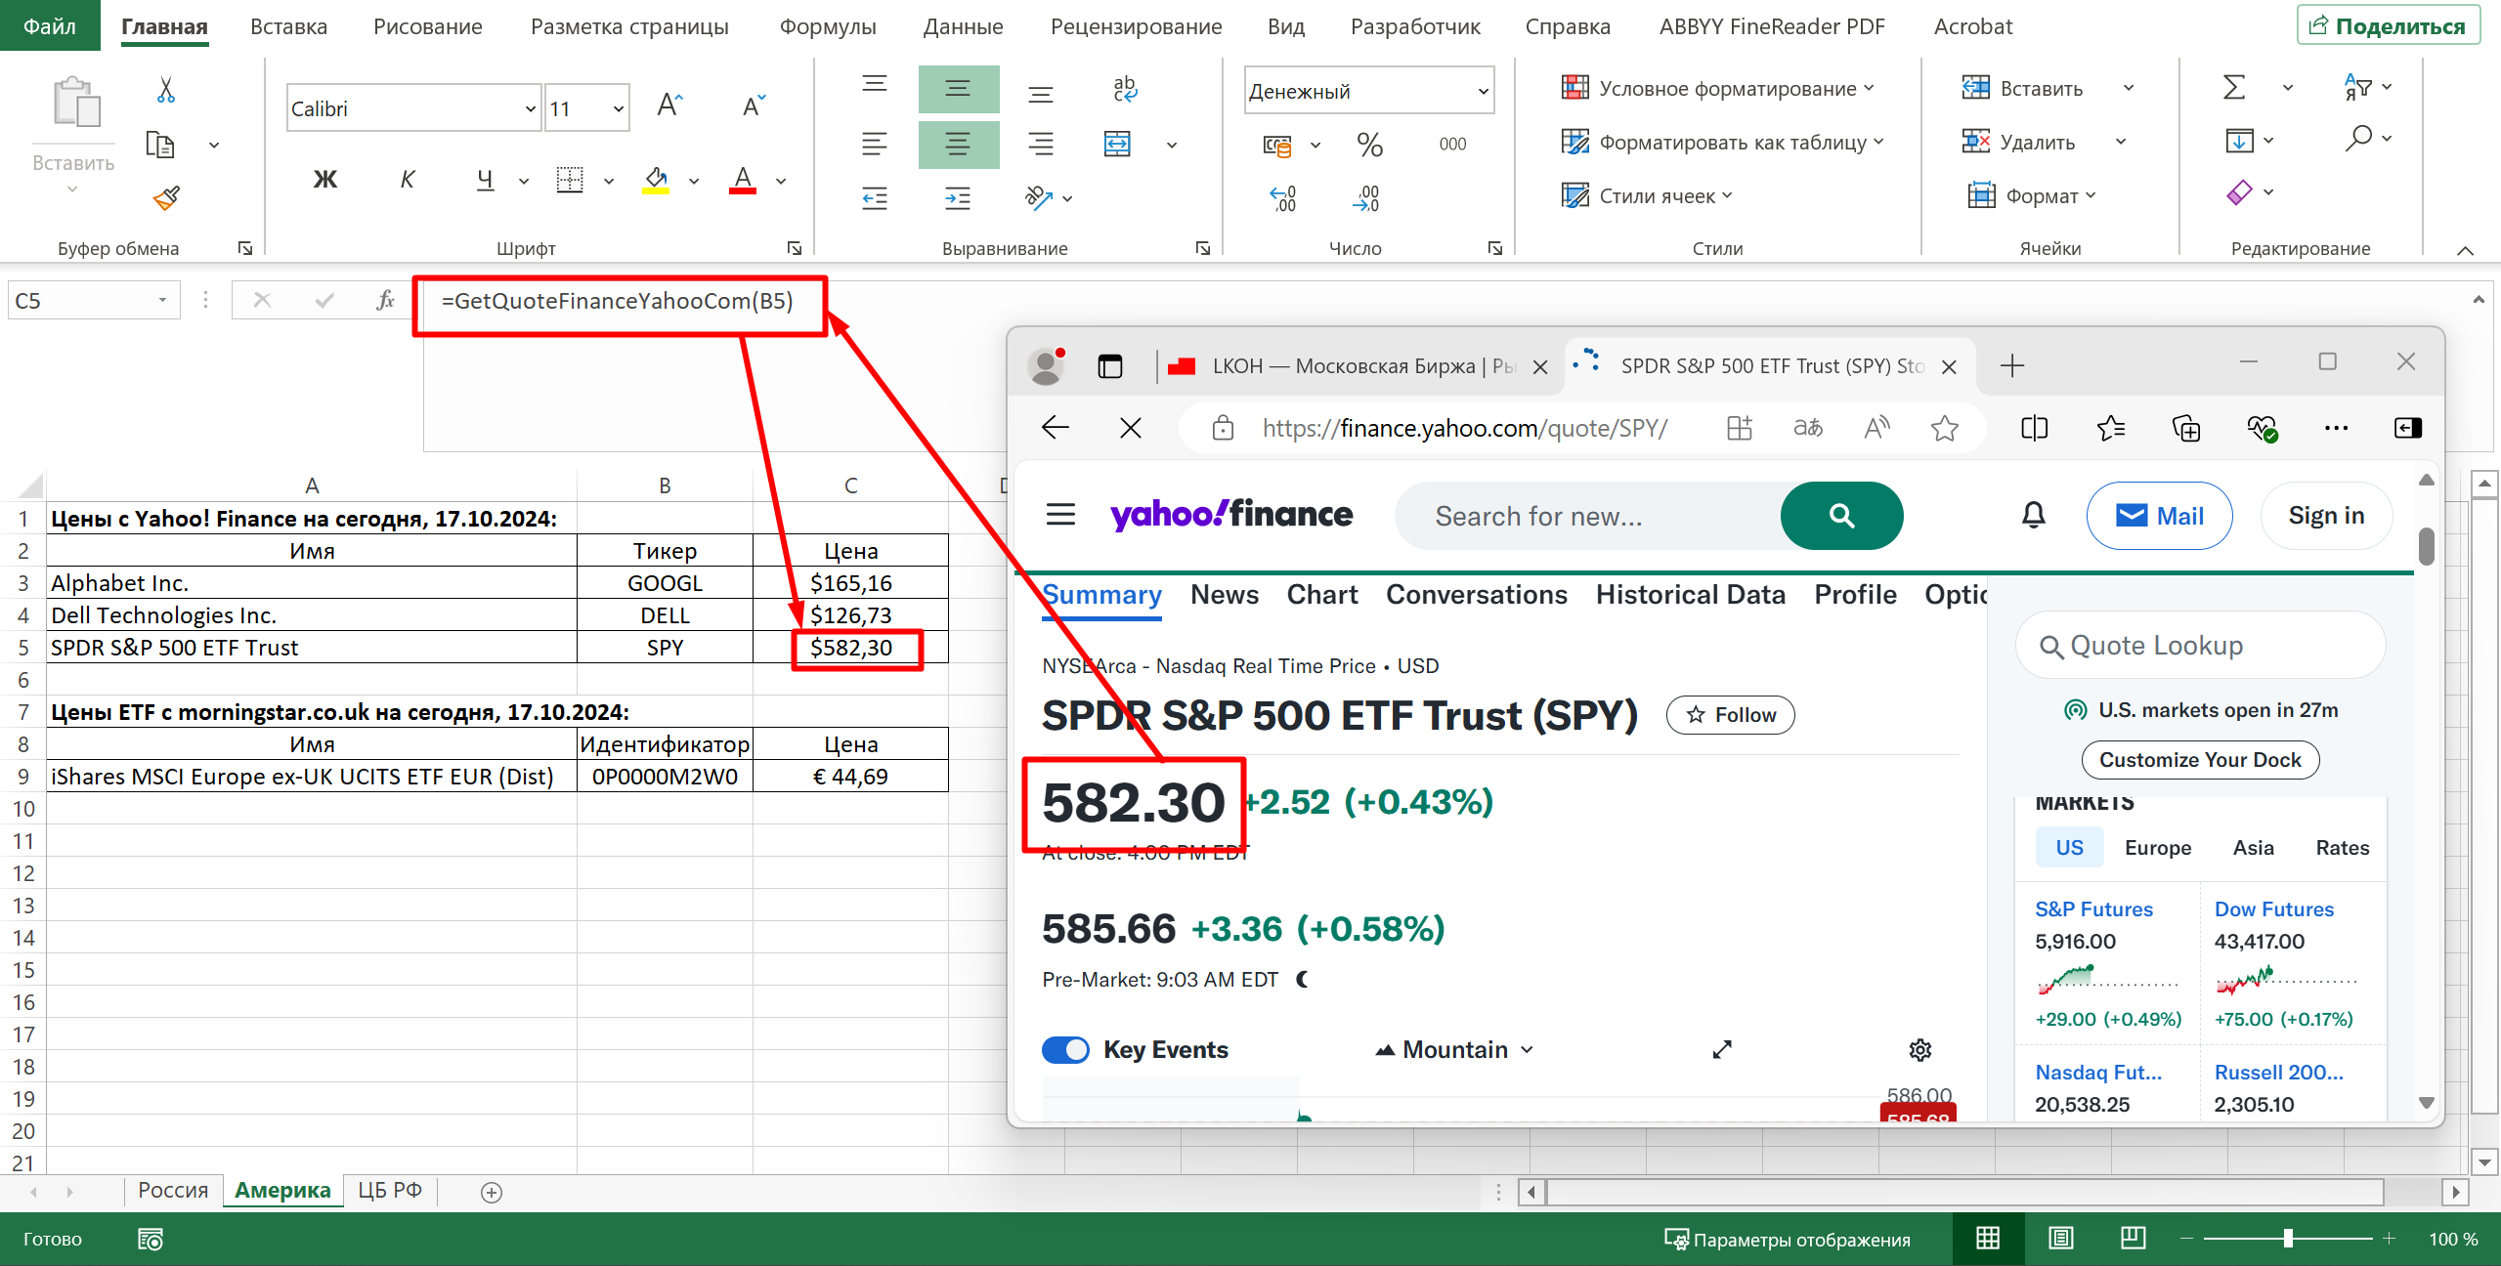Screen dimensions: 2501x1266
Task: Toggle bold formatting (Ж)
Action: click(x=324, y=180)
